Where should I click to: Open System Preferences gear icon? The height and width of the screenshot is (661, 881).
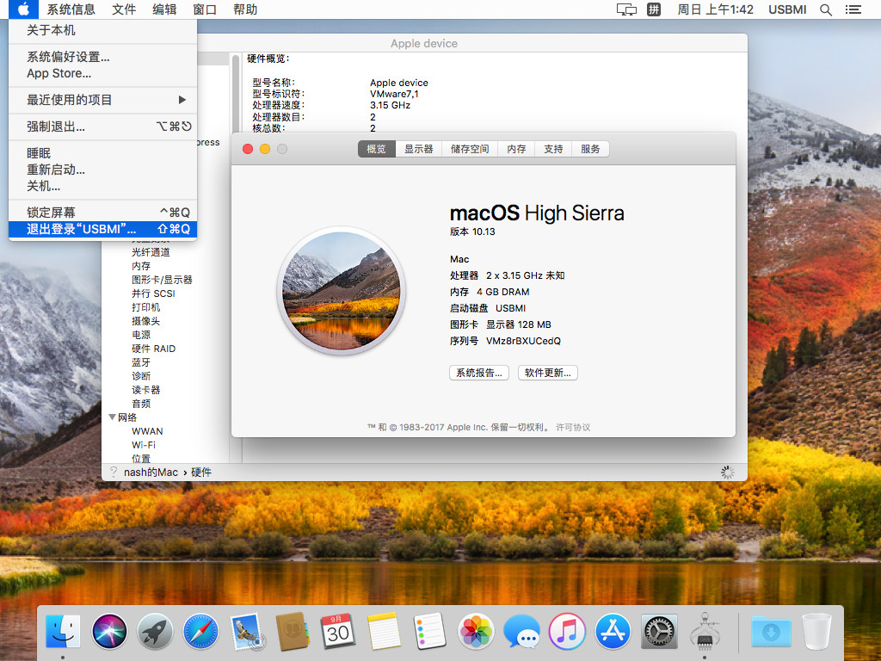point(659,631)
